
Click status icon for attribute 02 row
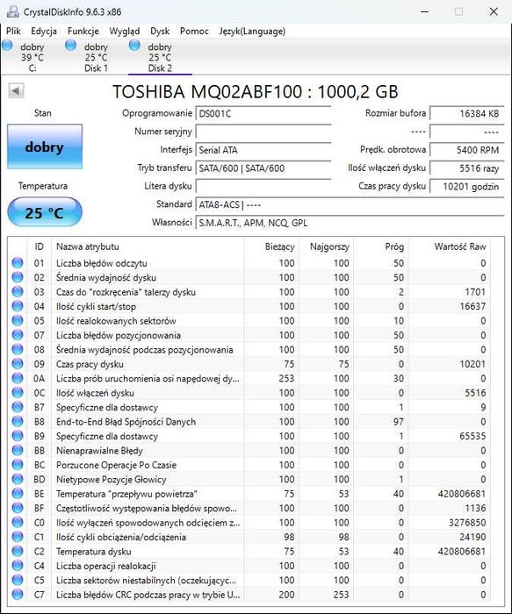click(18, 277)
